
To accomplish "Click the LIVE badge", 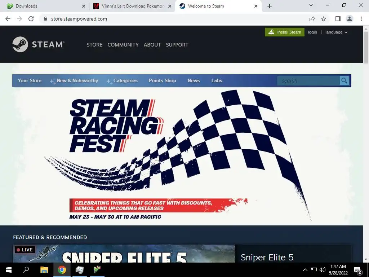I will 25,250.
